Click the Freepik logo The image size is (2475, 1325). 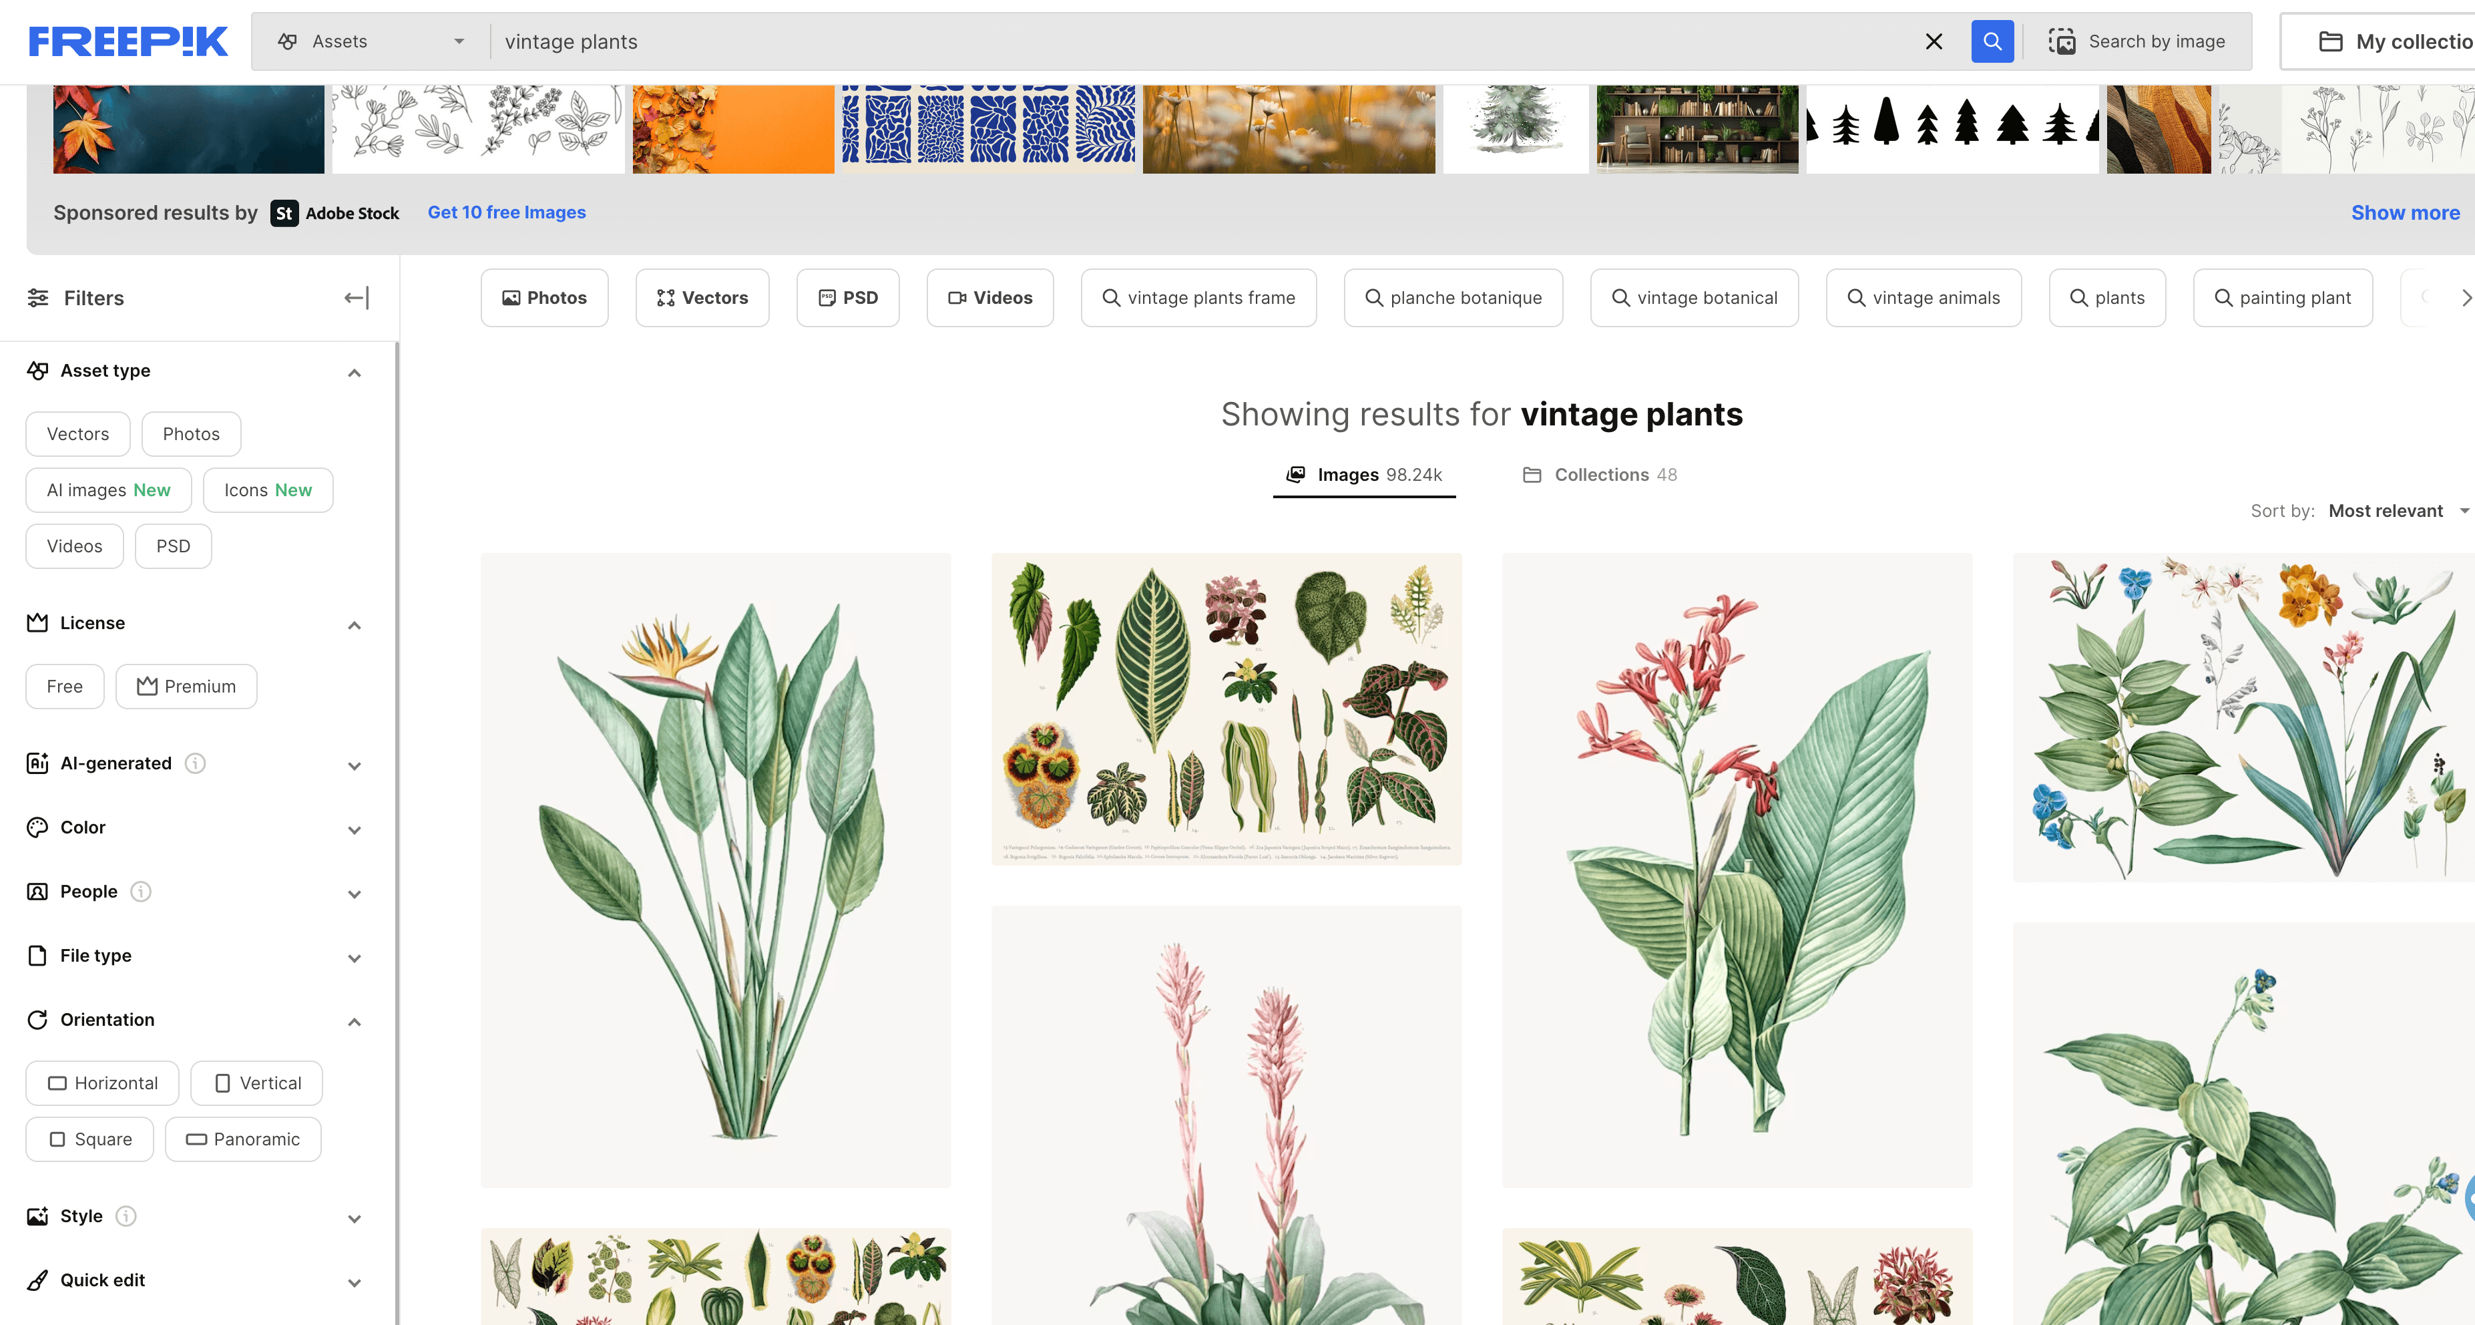128,41
